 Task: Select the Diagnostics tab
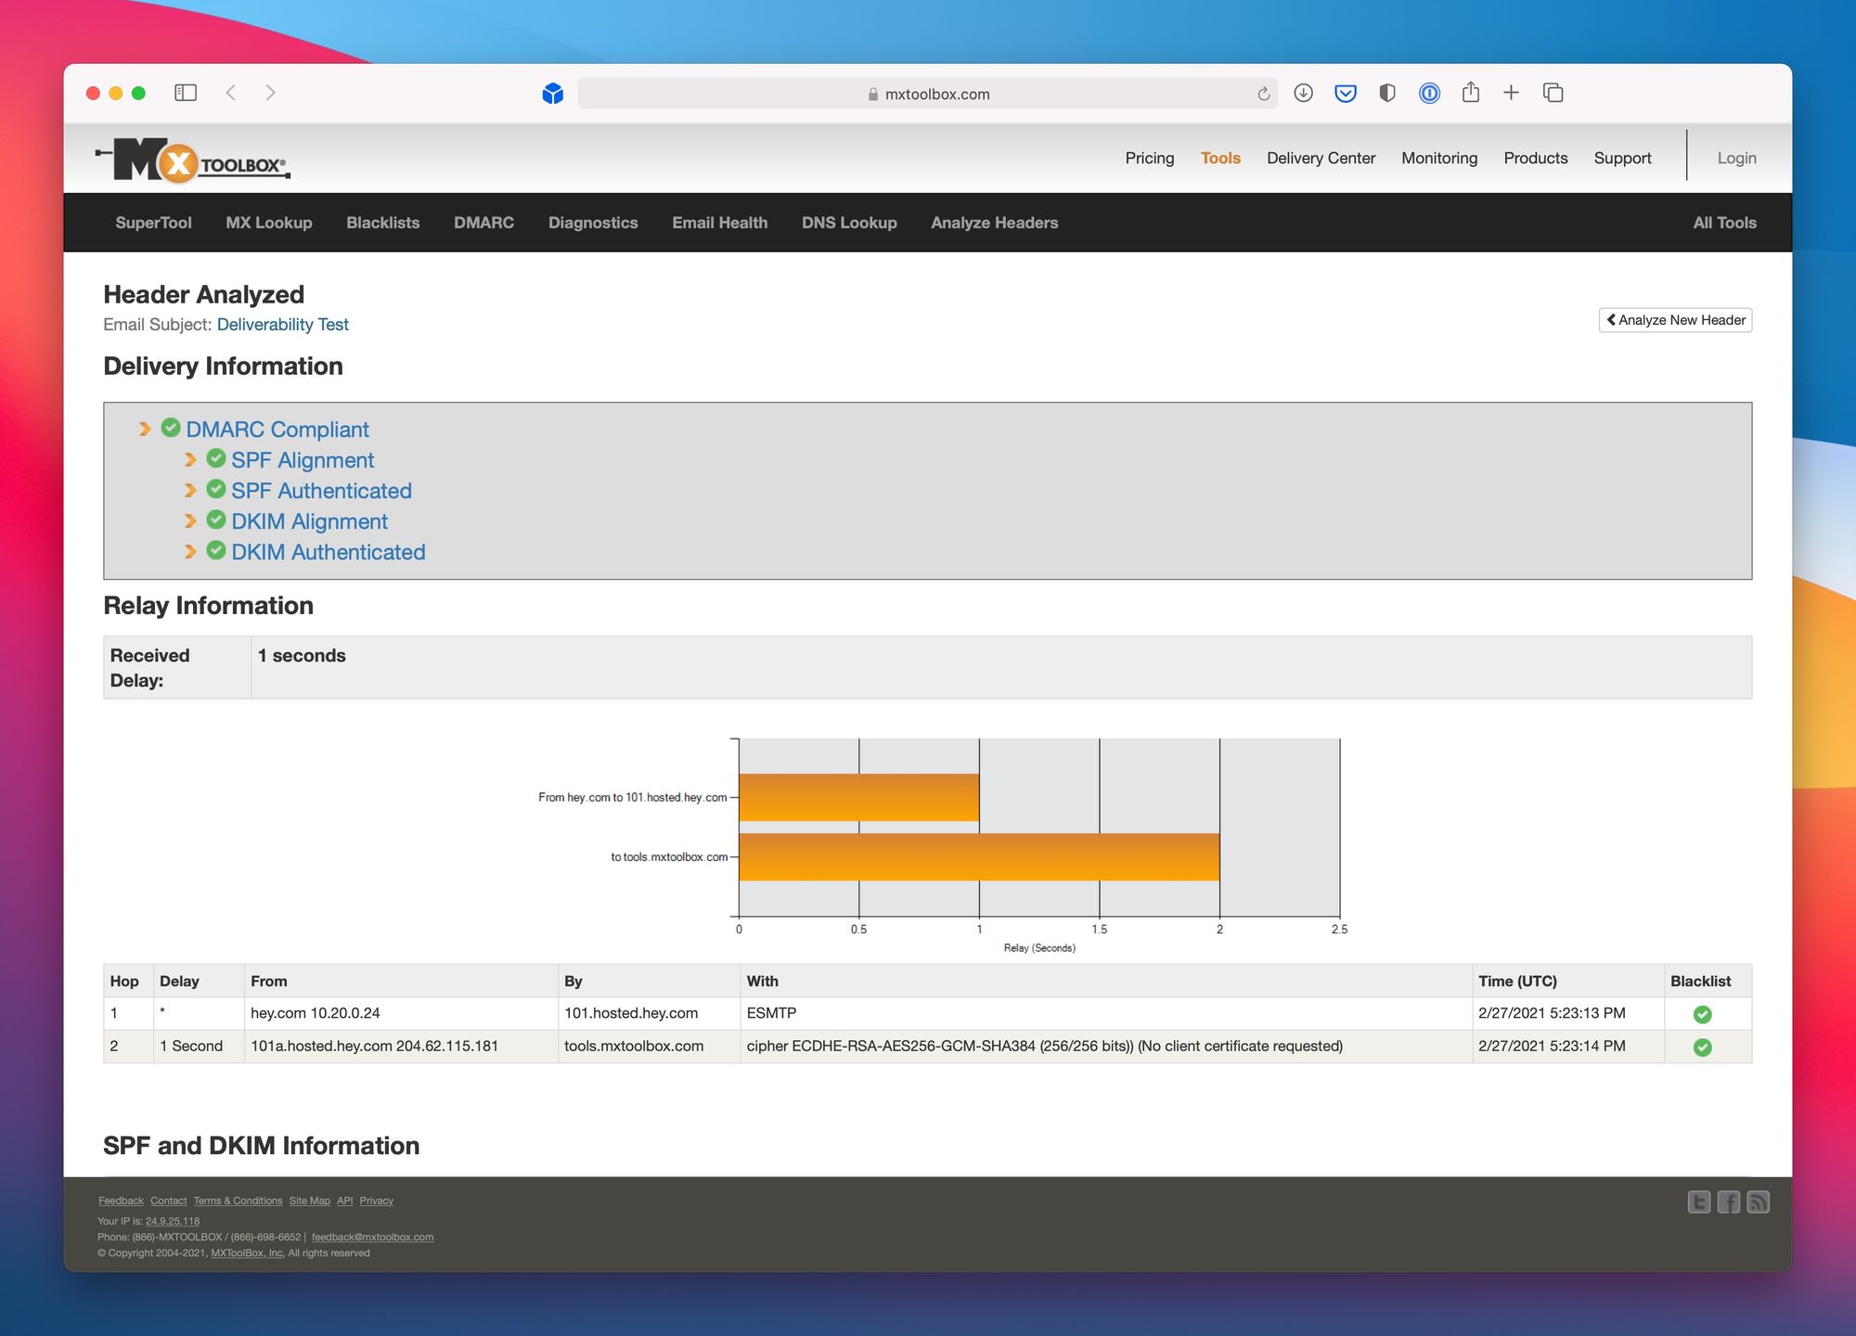pos(592,222)
